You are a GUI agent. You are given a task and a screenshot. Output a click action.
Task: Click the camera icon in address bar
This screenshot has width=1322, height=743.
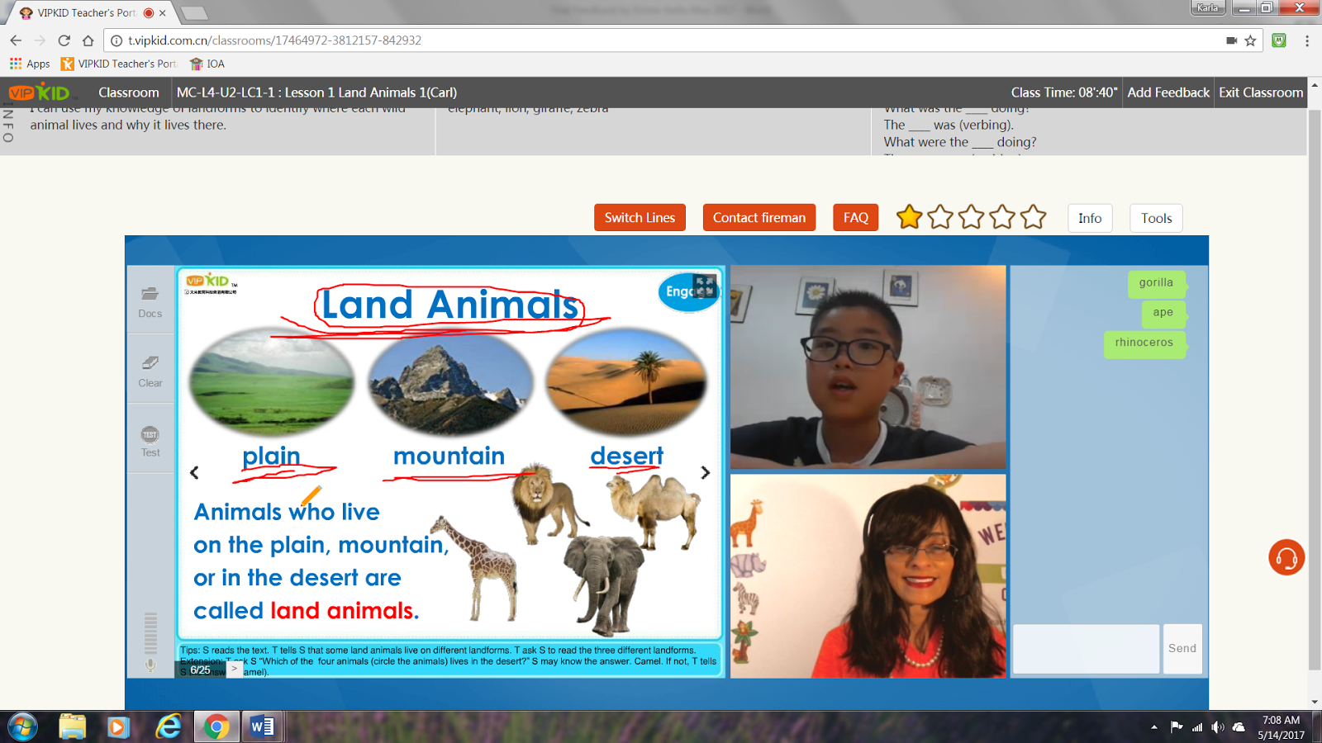pyautogui.click(x=1231, y=40)
